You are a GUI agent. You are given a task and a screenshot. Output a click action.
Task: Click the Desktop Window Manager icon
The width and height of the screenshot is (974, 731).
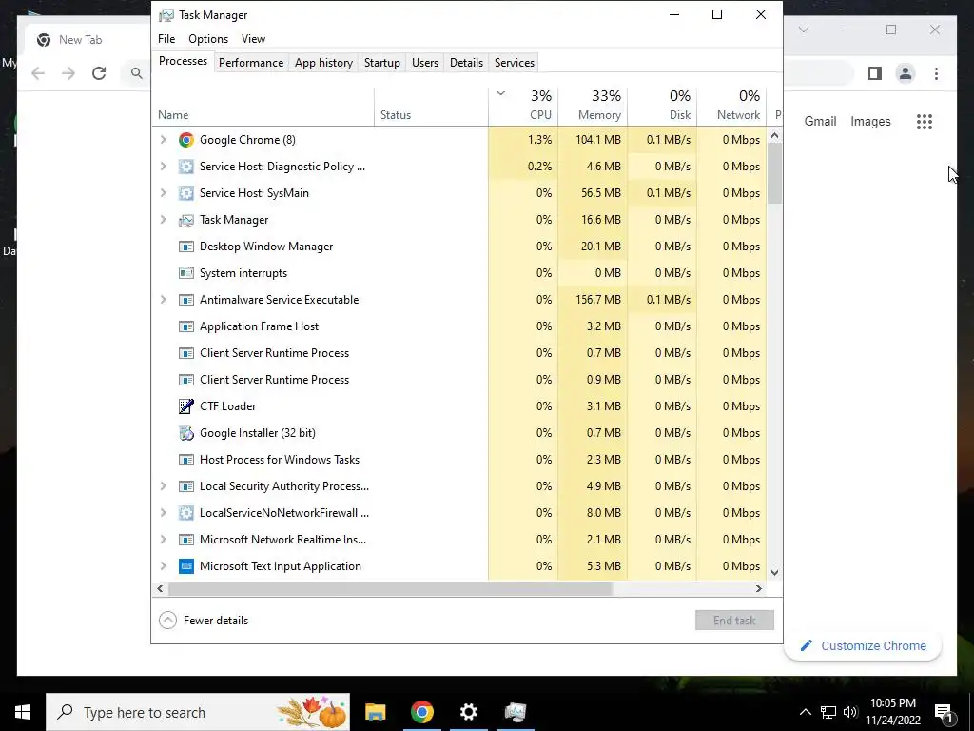185,247
